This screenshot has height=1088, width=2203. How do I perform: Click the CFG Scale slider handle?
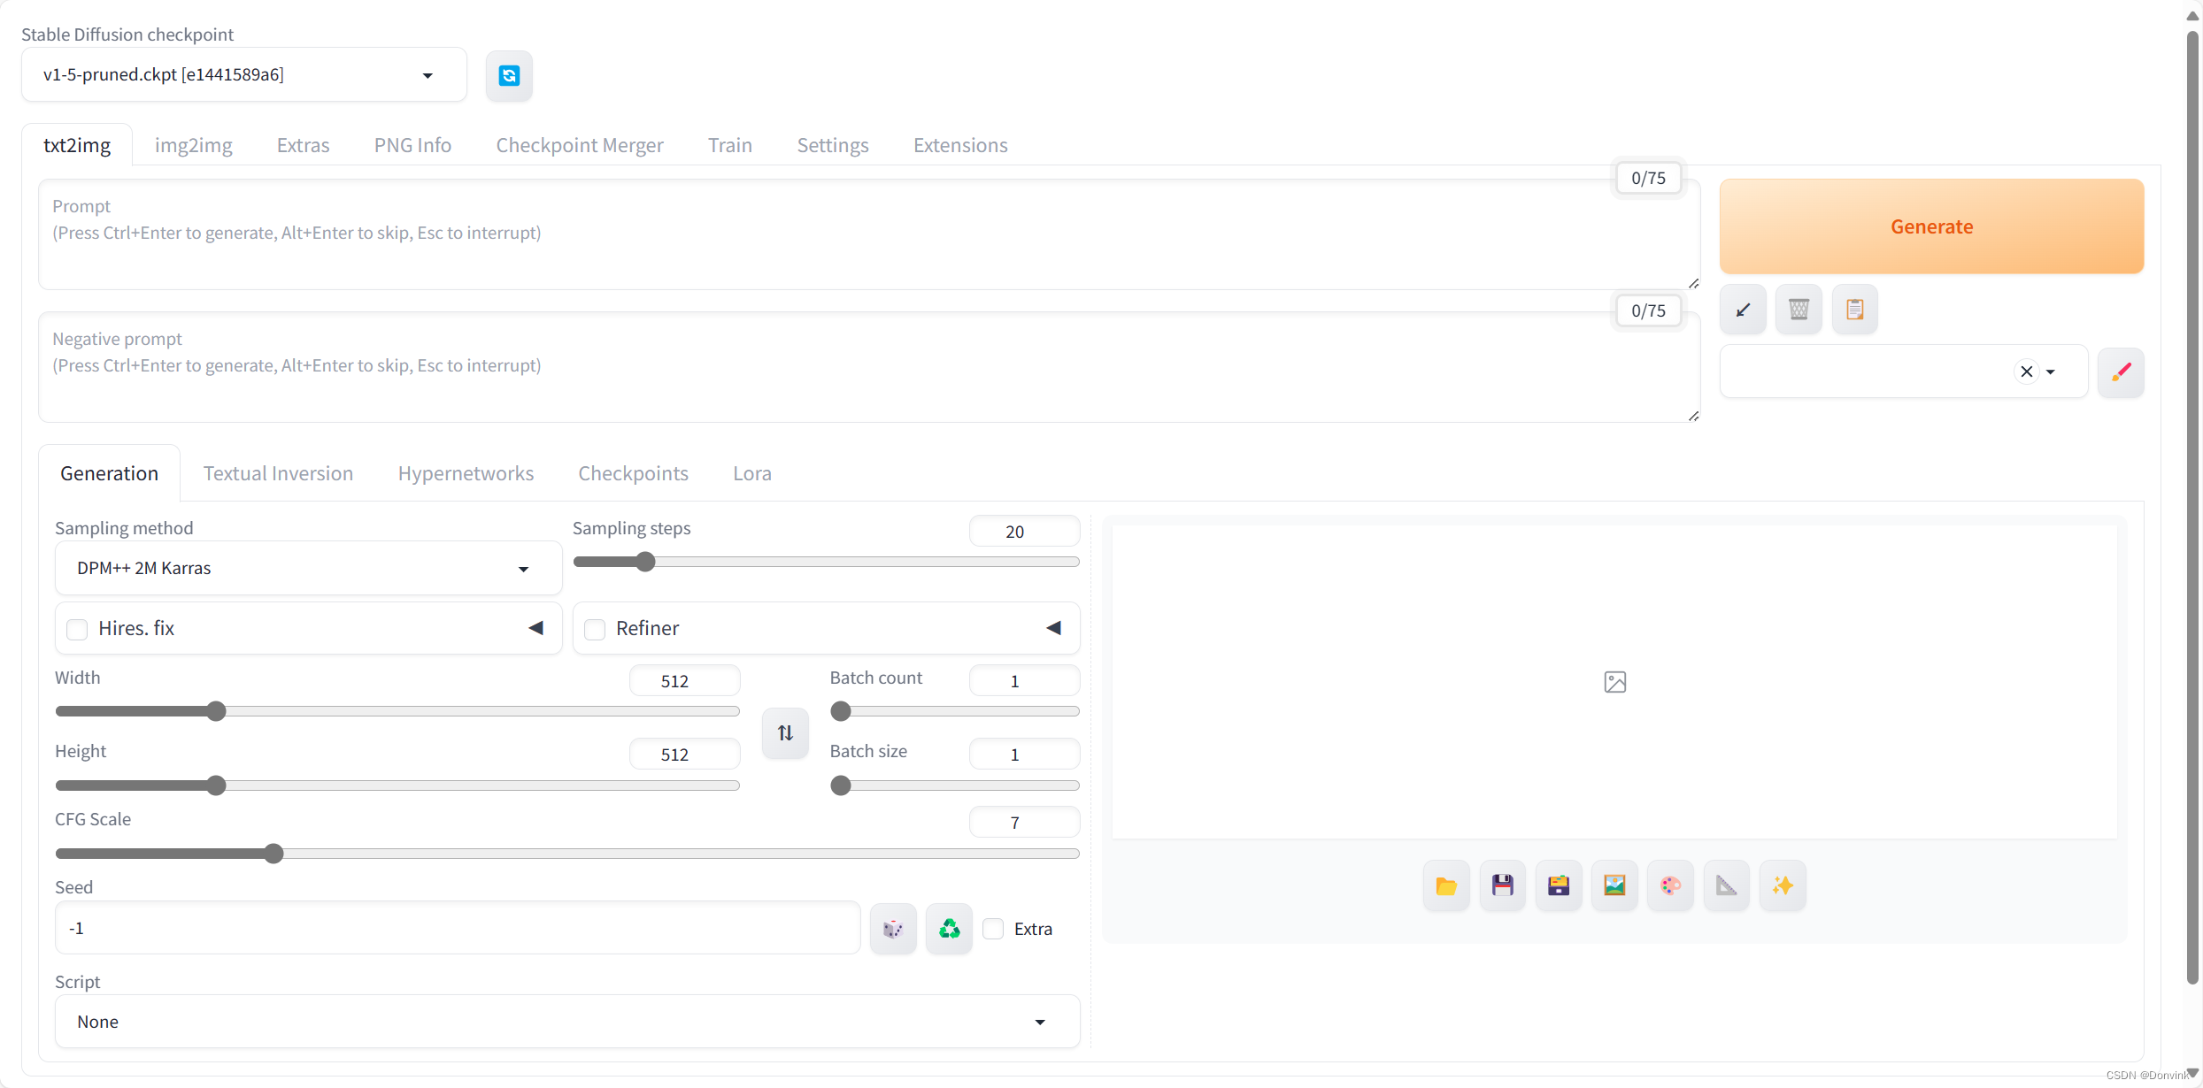pos(273,854)
